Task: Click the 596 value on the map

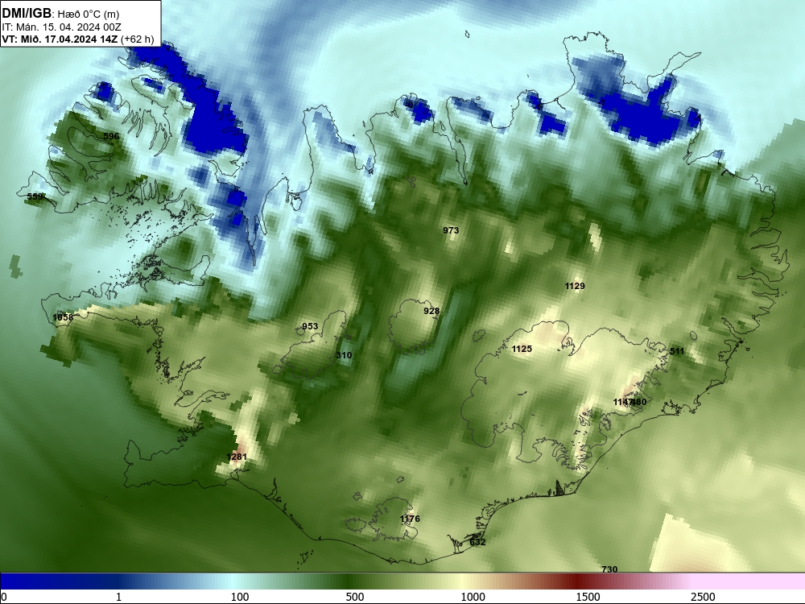Action: (111, 136)
